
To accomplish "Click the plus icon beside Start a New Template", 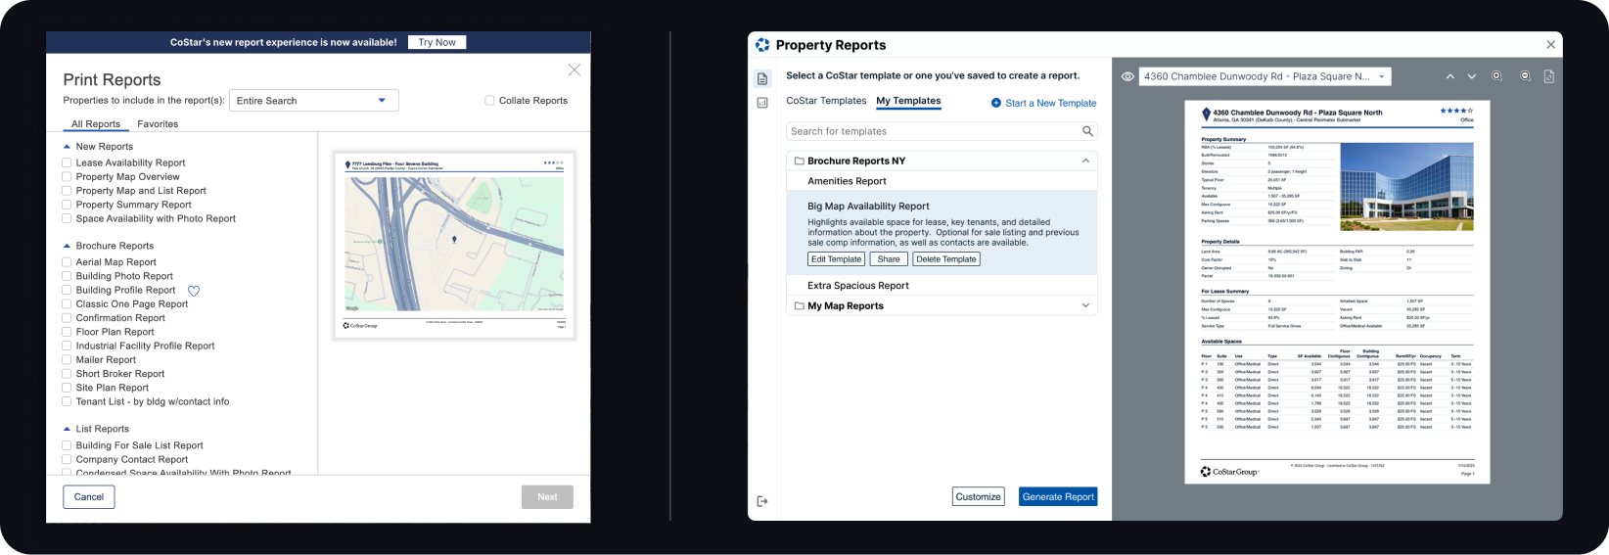I will tap(996, 103).
